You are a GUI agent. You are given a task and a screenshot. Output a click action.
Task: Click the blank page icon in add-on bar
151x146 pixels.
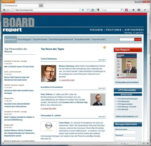[x=115, y=143]
